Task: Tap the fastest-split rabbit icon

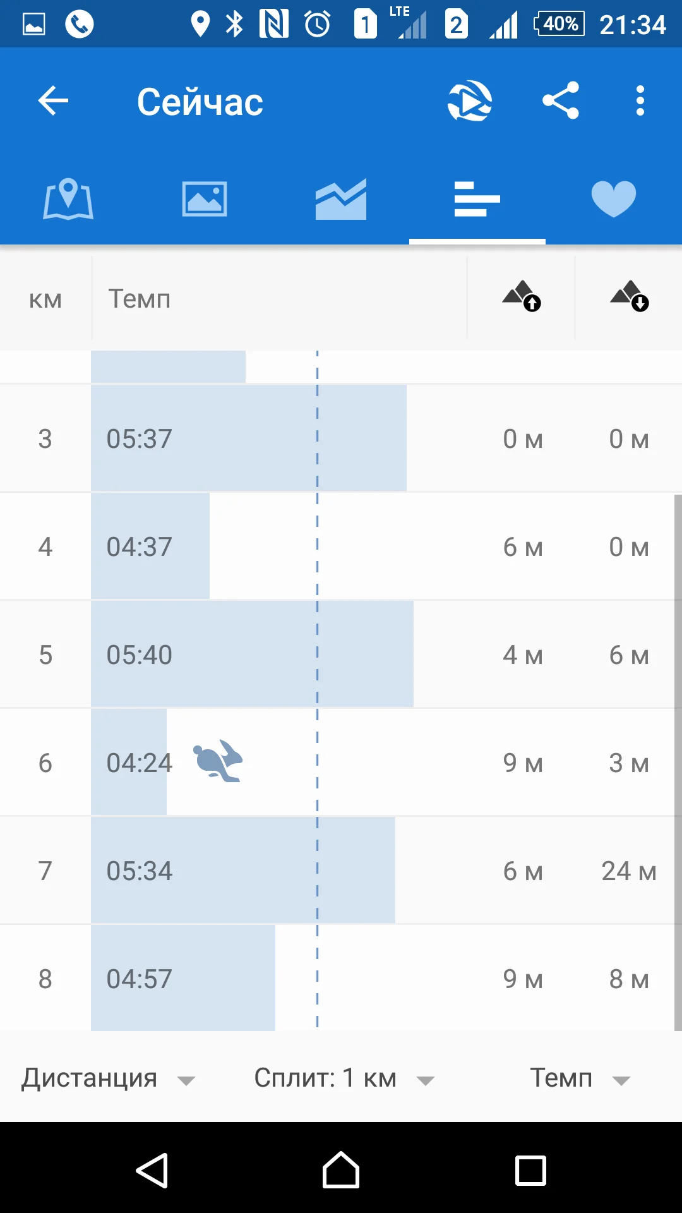Action: click(218, 761)
